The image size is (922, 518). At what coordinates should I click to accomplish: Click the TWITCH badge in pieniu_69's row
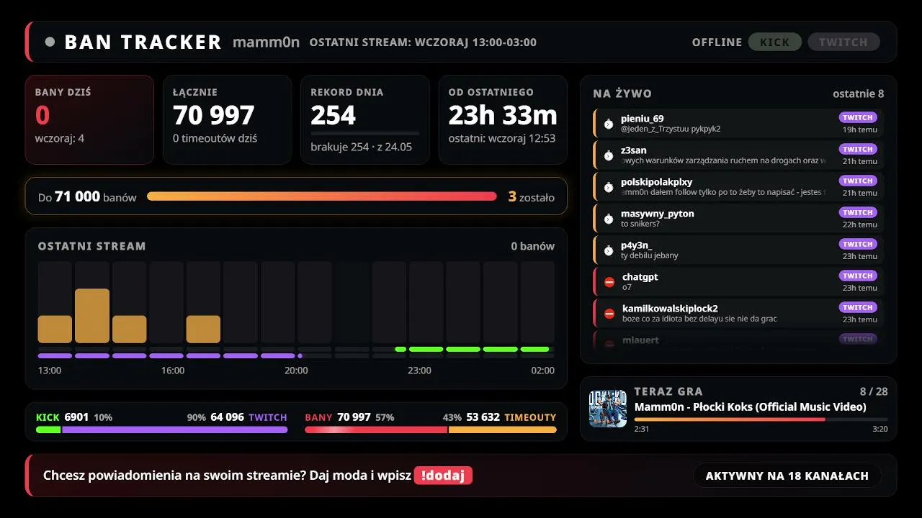pyautogui.click(x=858, y=117)
